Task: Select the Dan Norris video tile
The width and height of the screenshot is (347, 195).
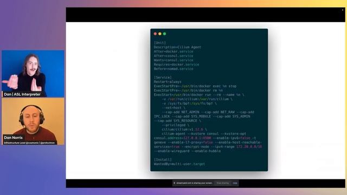Action: pyautogui.click(x=33, y=121)
